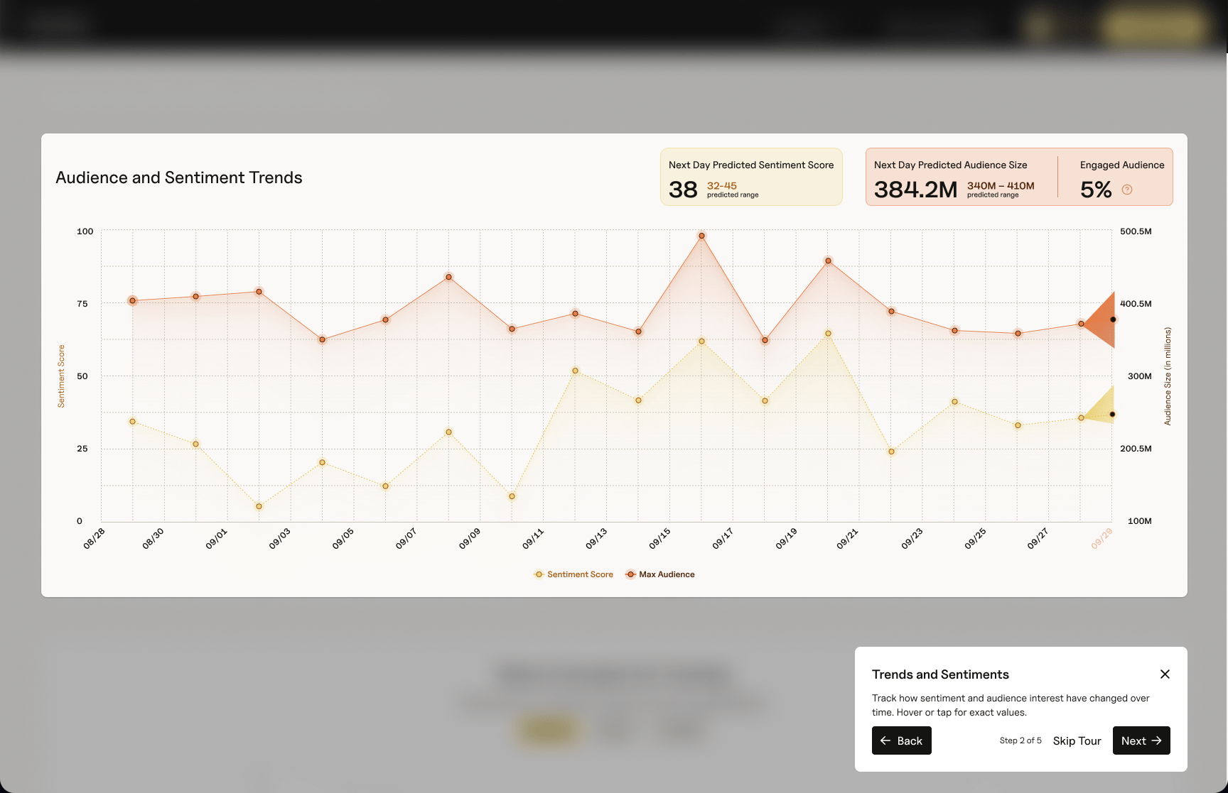Viewport: 1228px width, 793px height.
Task: Click the predicted Max Audience point at 09/29
Action: point(1113,319)
